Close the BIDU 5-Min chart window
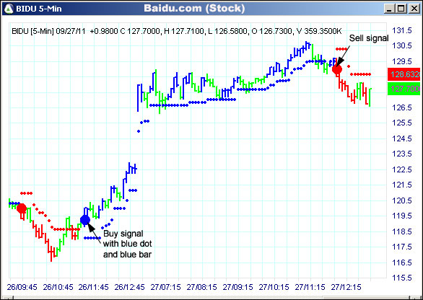 414,9
